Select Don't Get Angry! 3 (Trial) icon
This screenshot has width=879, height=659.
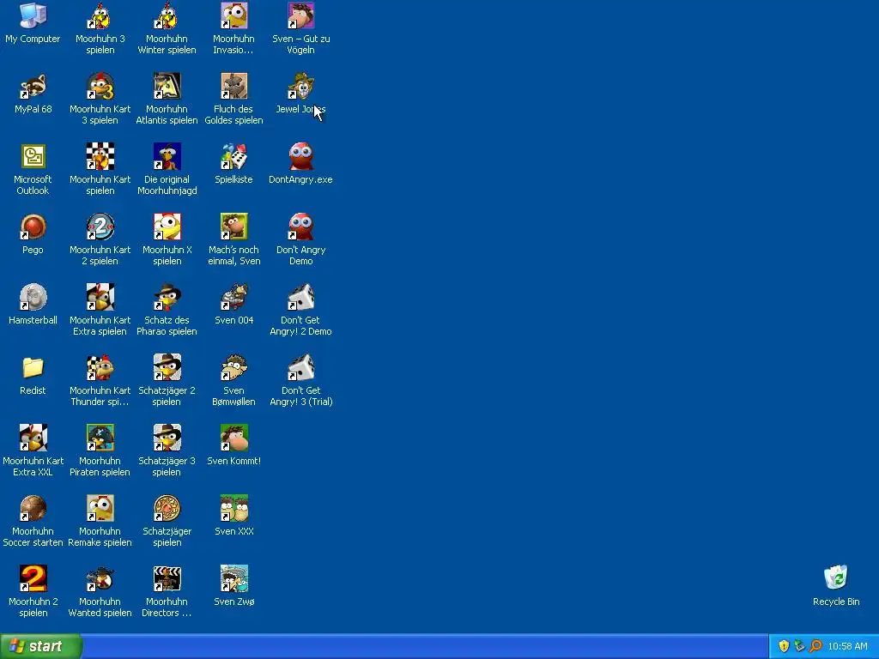pos(301,367)
